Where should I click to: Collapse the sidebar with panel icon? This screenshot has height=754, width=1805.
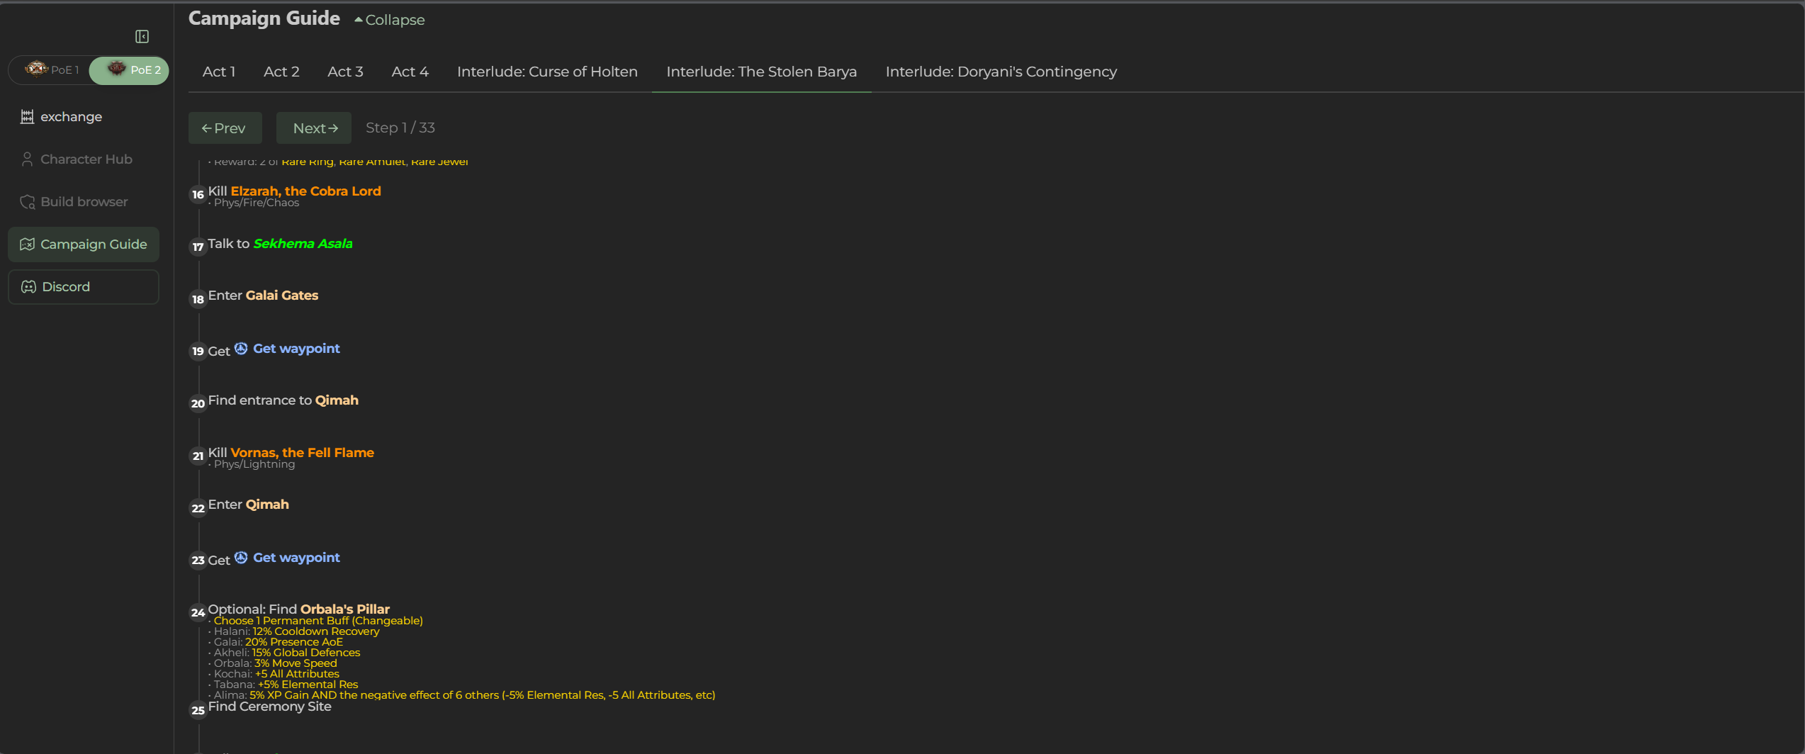[x=142, y=36]
